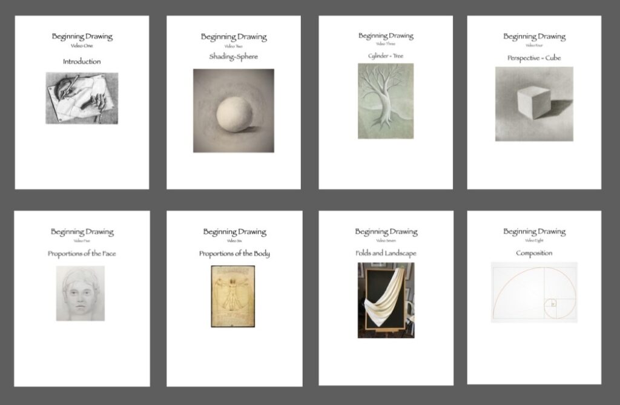Viewport: 620px width, 405px height.
Task: Click the "Proportions of the Face" title
Action: pos(82,254)
